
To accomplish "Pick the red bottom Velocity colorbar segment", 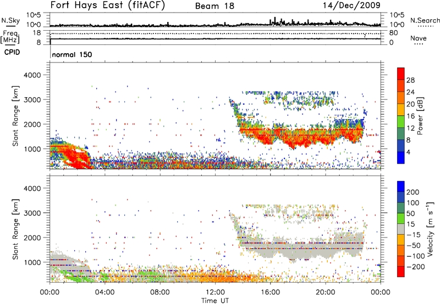I will tap(401, 272).
